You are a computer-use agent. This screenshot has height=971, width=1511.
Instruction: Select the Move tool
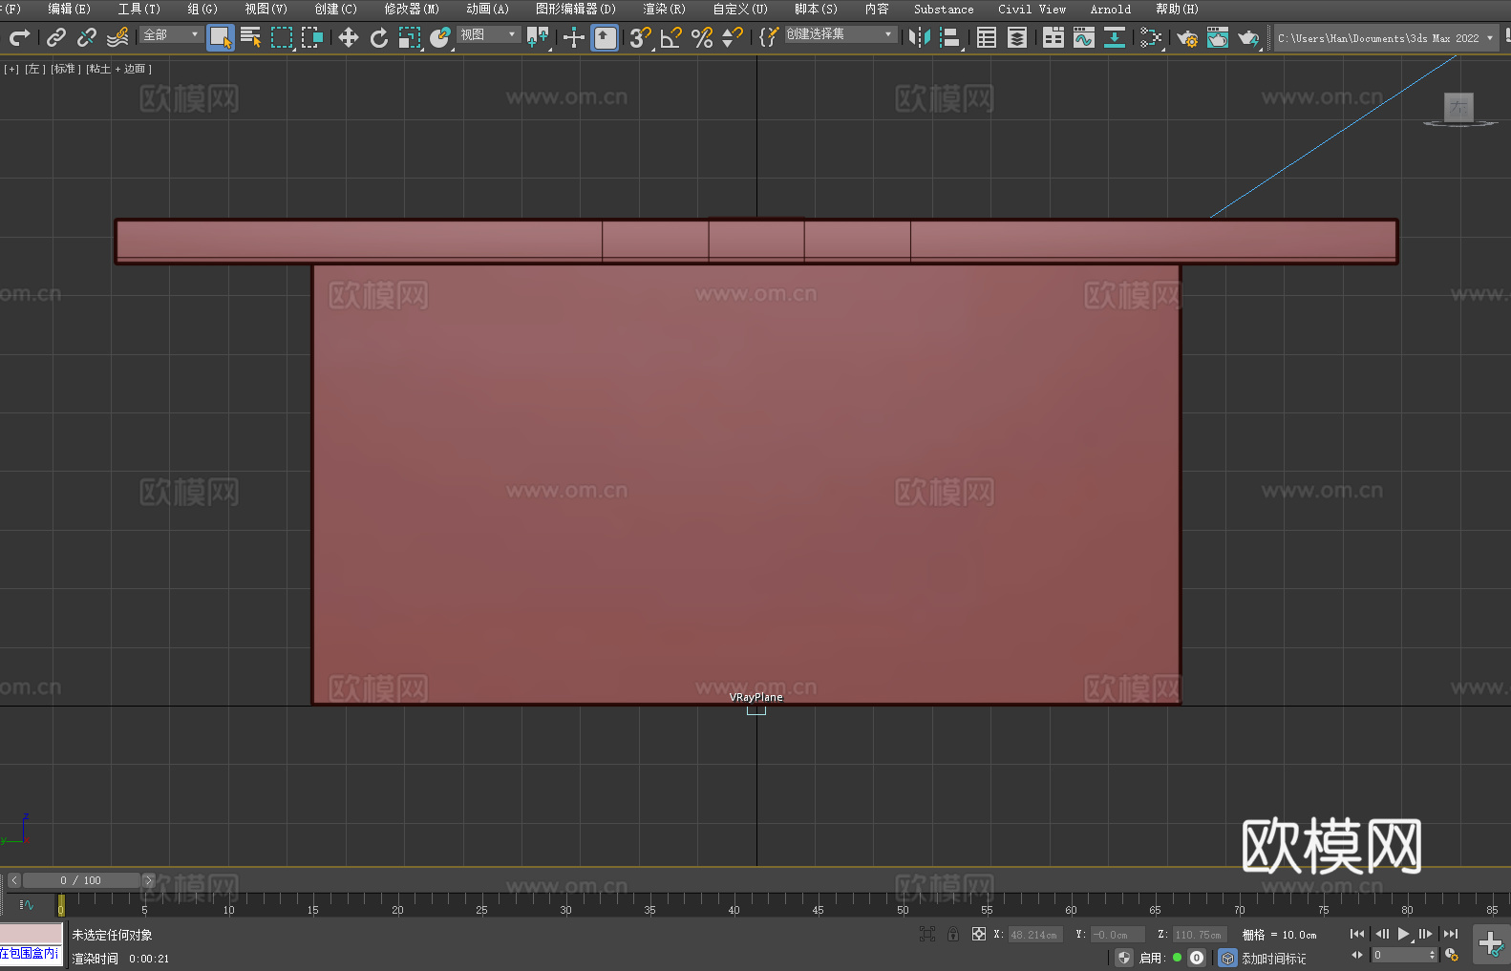click(349, 37)
